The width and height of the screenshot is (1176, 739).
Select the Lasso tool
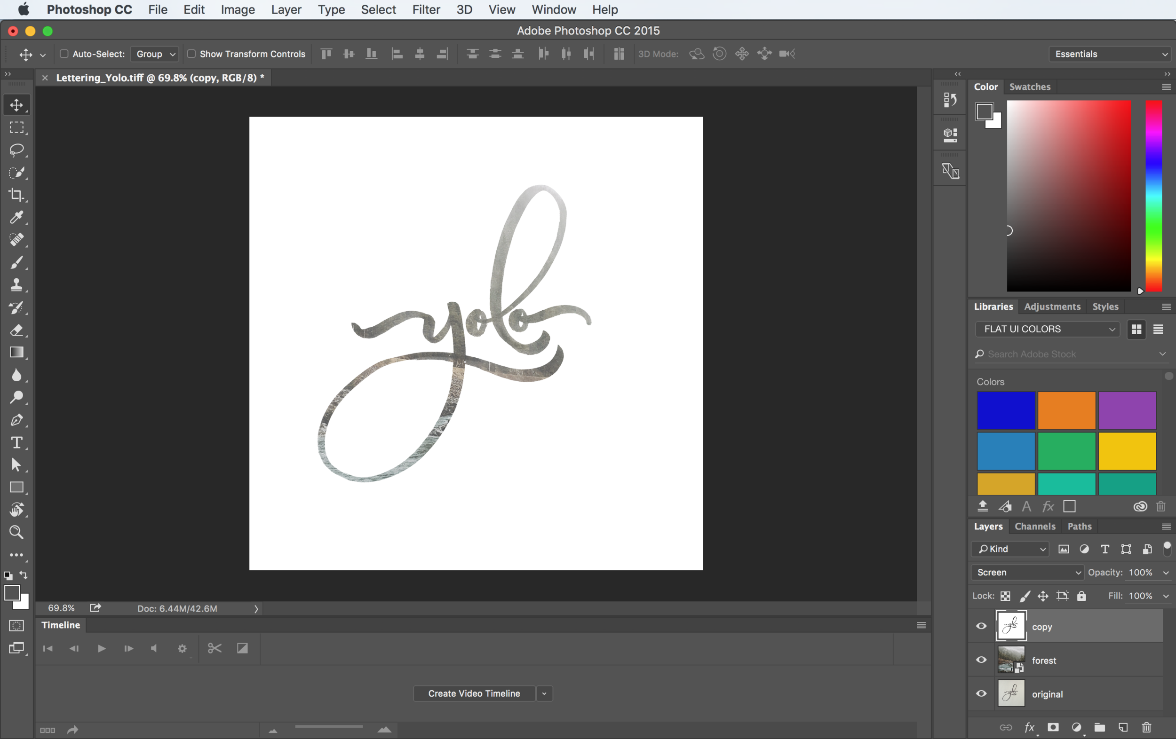[16, 150]
